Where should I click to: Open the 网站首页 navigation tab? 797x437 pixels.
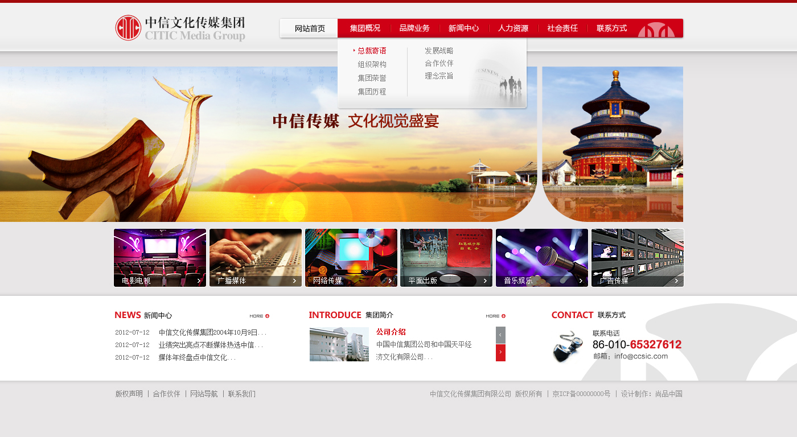(309, 28)
